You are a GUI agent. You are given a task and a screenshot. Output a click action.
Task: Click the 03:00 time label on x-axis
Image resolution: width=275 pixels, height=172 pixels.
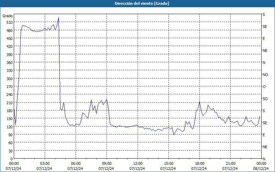45,164
